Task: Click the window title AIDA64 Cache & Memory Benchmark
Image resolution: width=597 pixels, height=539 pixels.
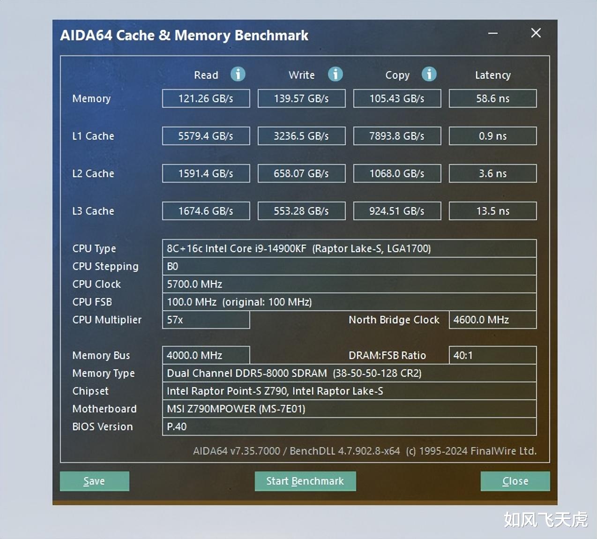Action: pos(184,36)
